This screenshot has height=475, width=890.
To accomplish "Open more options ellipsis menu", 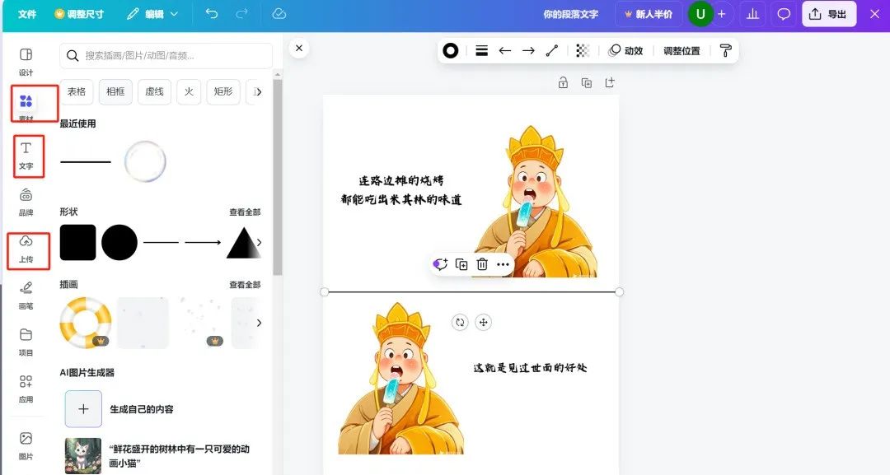I will click(x=503, y=264).
